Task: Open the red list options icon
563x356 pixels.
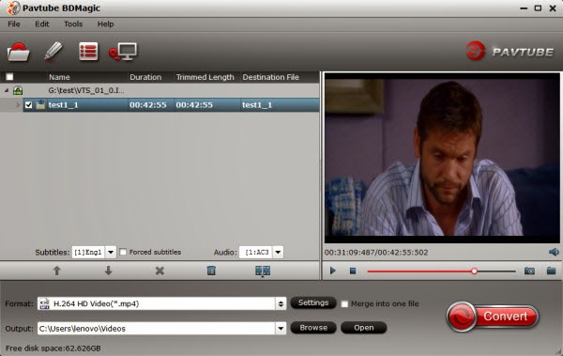Action: [88, 52]
